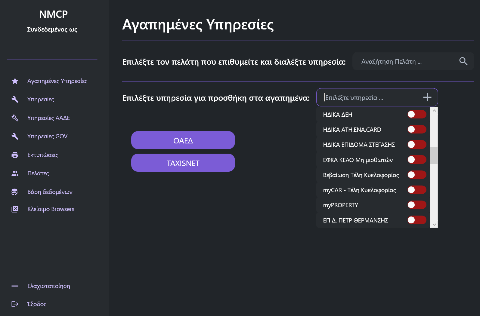Image resolution: width=480 pixels, height=316 pixels.
Task: Click the Κλείσιμο Browsers close icon
Action: tap(15, 209)
